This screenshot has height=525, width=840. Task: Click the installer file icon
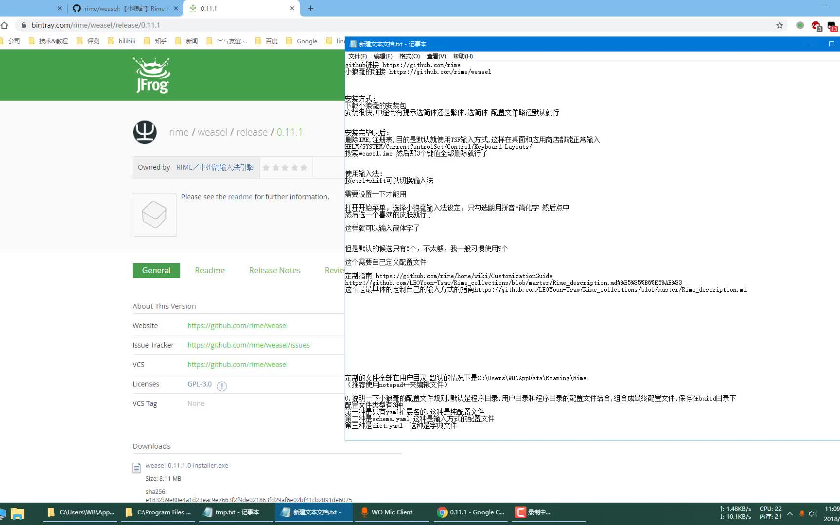point(137,468)
